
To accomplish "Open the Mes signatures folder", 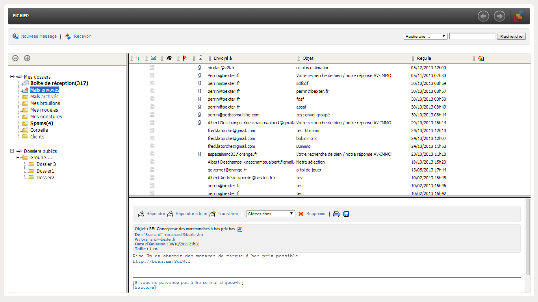I will coord(46,117).
